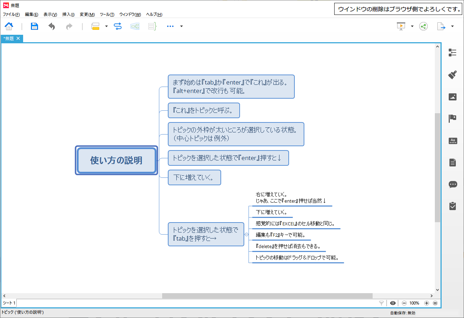Open the ウィンドウ(W) menu

coord(130,15)
